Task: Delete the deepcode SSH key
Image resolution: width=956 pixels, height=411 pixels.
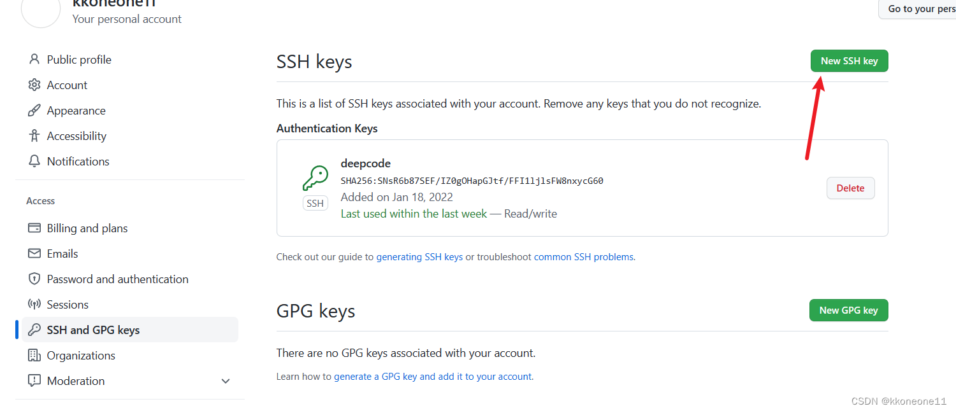Action: point(850,188)
